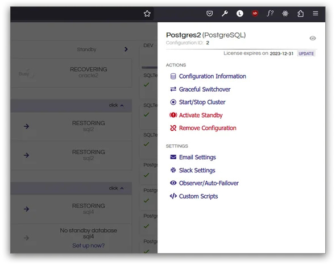Image resolution: width=336 pixels, height=273 pixels.
Task: Bookmark the page with the star icon
Action: [x=147, y=14]
